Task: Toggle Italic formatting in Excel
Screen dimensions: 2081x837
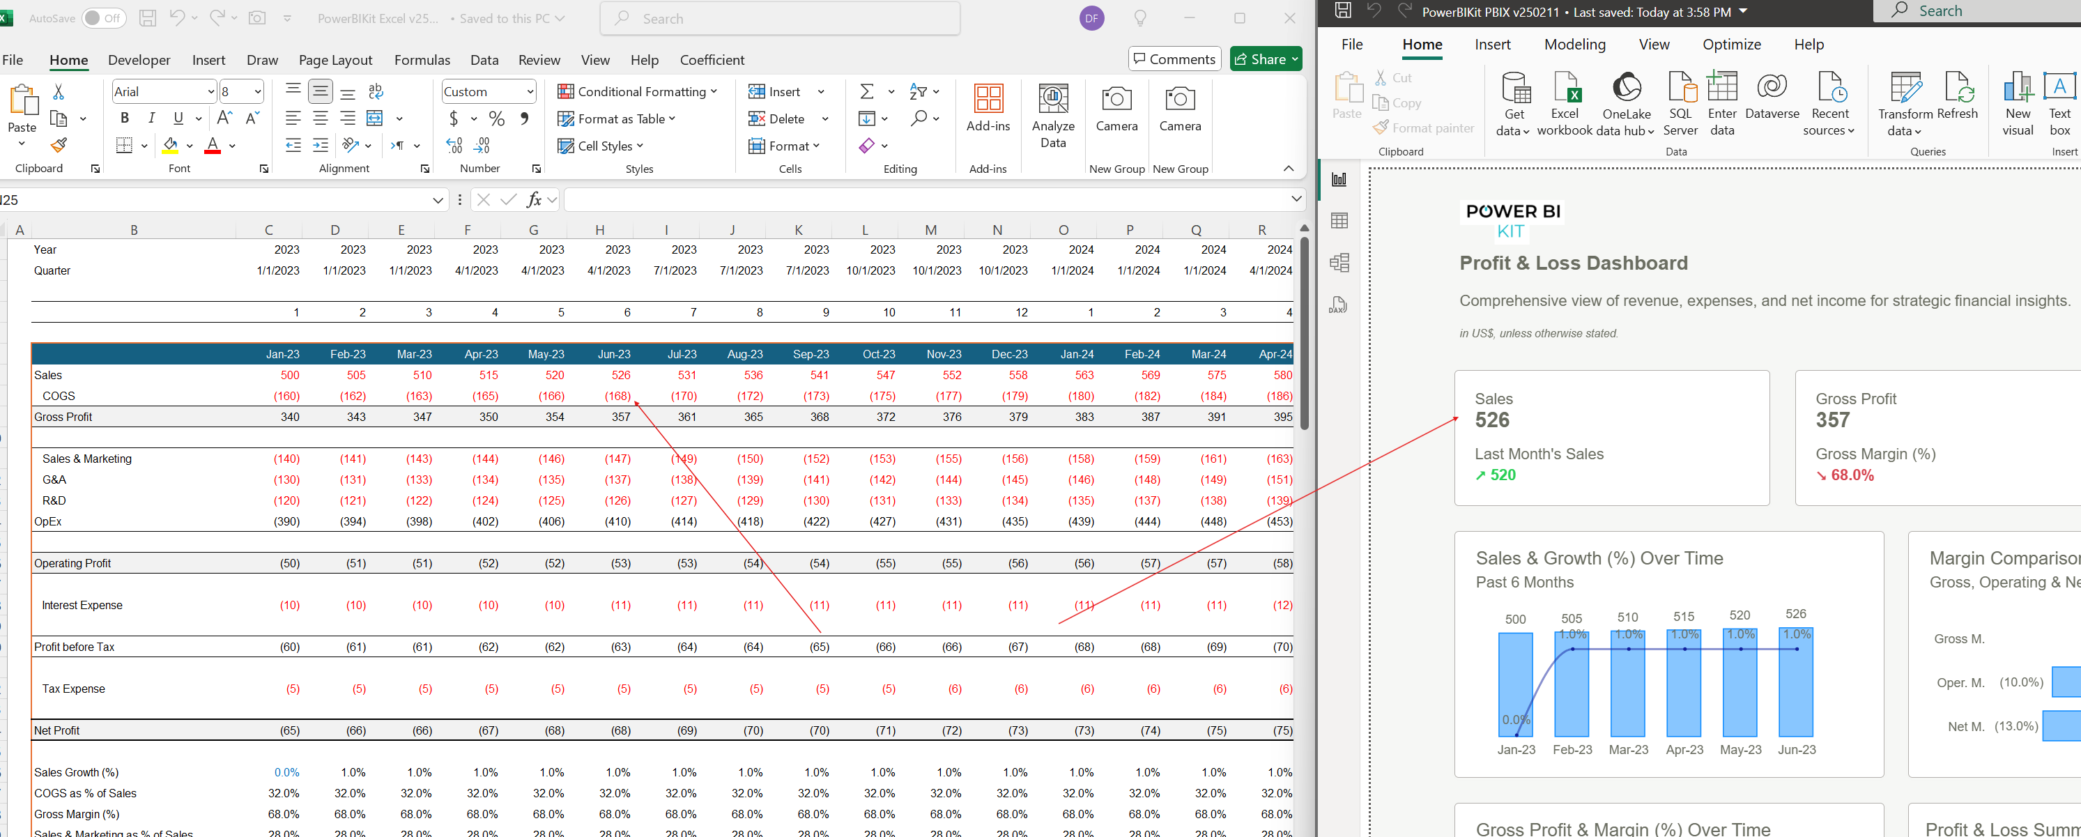Action: [x=151, y=118]
